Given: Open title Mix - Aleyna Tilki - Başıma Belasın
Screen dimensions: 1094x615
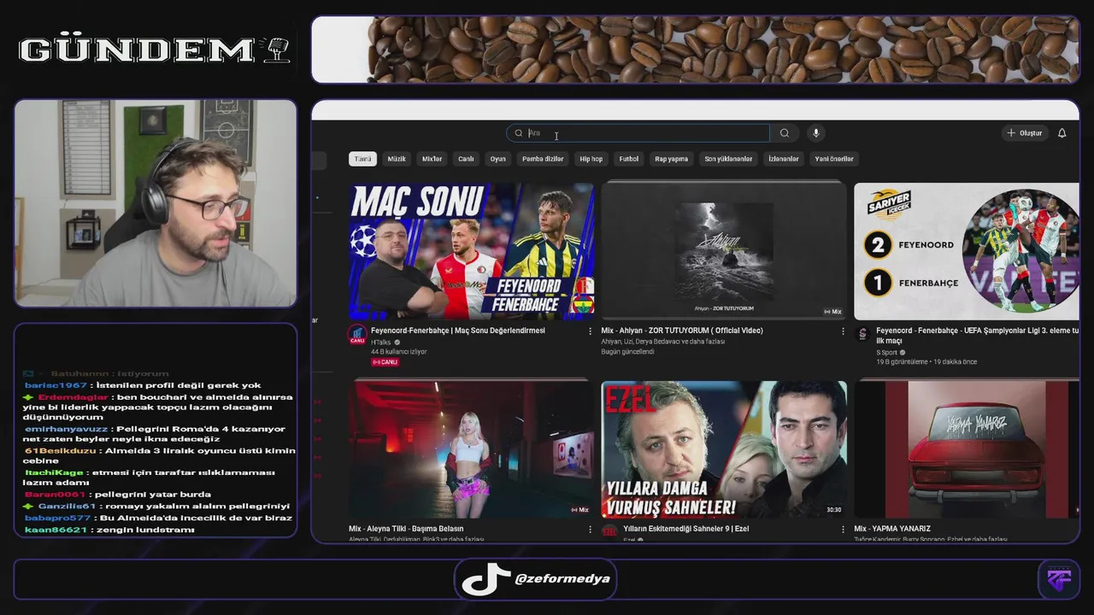Looking at the screenshot, I should point(406,529).
